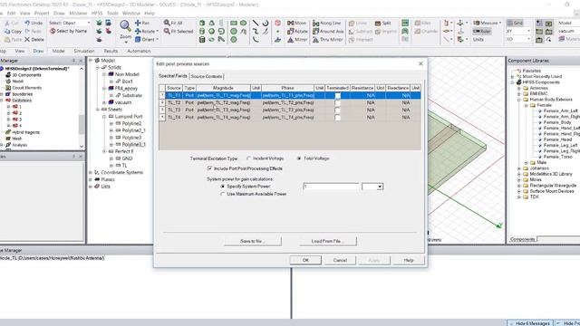Click Duplicate Thru Mirror
The height and width of the screenshot is (326, 580).
point(327,39)
